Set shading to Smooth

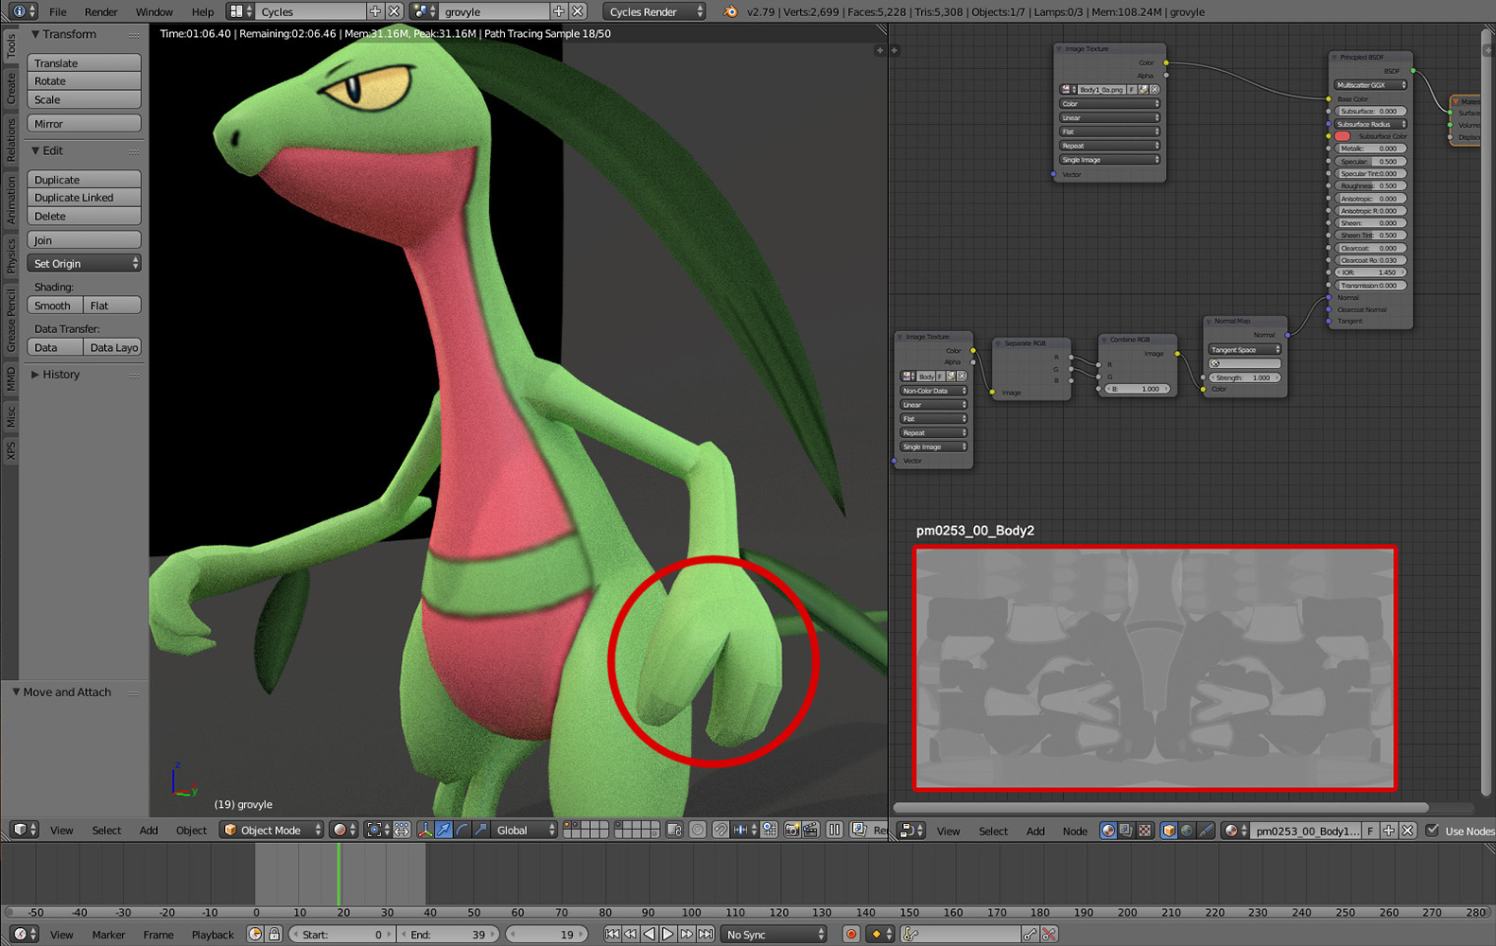click(x=55, y=305)
